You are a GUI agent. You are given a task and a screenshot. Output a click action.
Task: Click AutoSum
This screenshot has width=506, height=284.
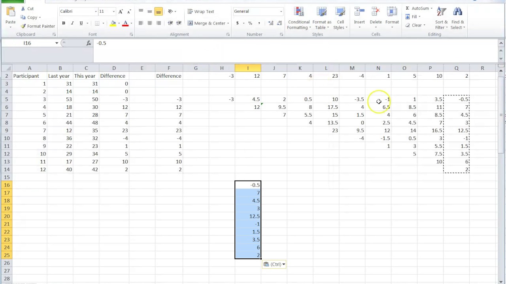[x=418, y=8]
